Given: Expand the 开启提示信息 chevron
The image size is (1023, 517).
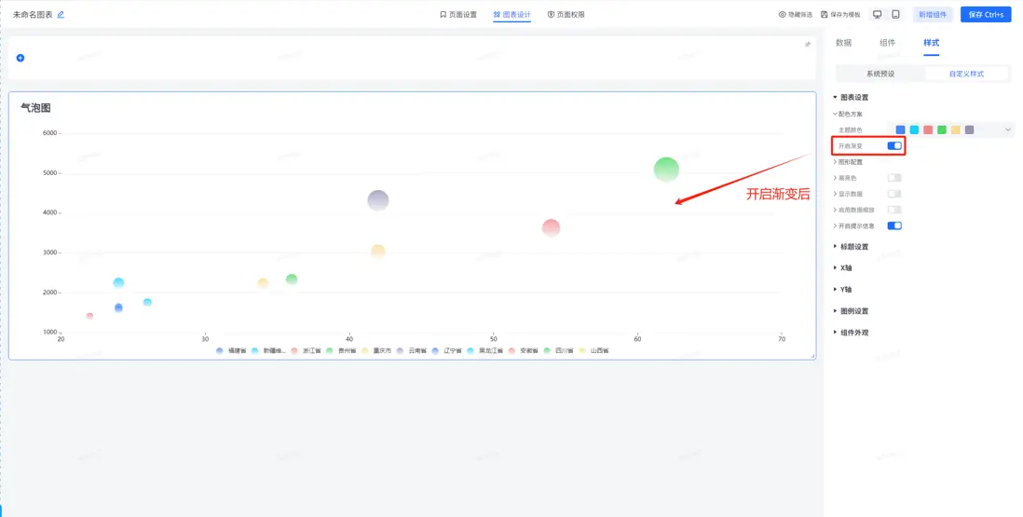Looking at the screenshot, I should tap(835, 225).
